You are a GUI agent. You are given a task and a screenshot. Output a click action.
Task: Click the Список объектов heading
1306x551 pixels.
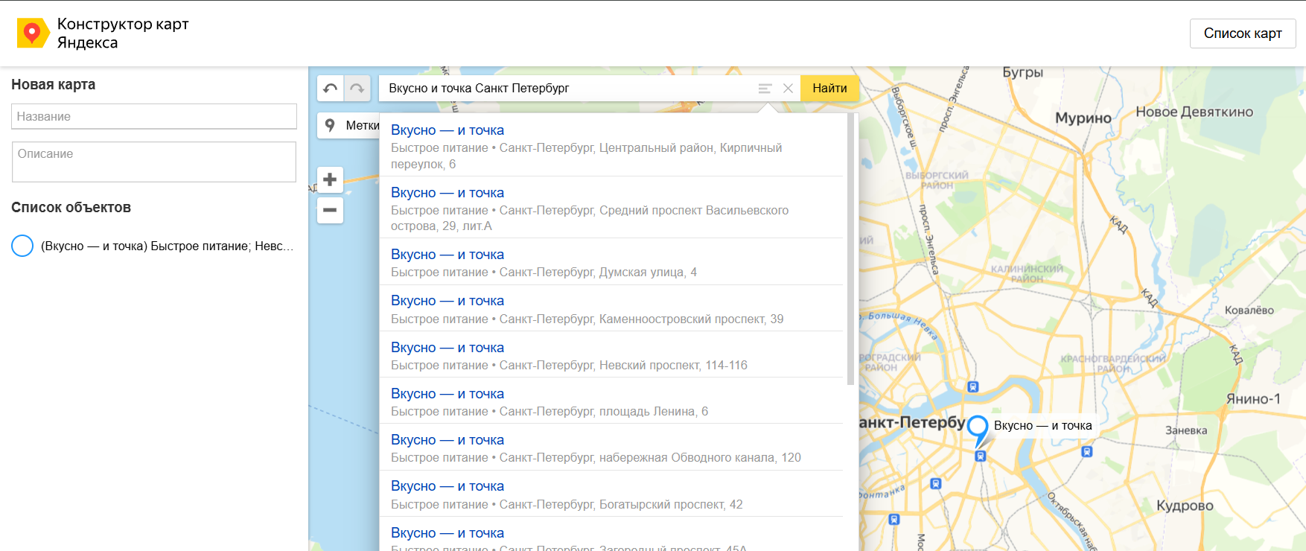tap(71, 207)
